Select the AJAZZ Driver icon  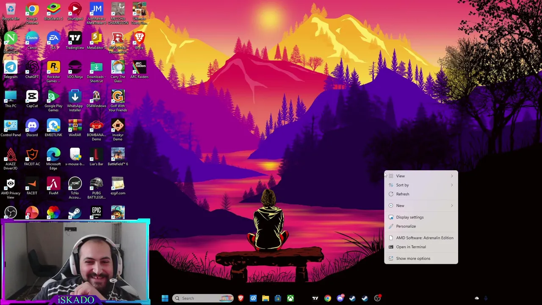coord(11,159)
